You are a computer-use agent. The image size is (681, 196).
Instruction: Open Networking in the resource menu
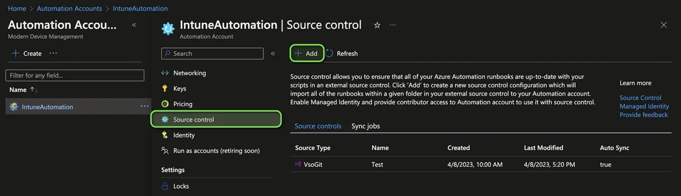pos(189,73)
